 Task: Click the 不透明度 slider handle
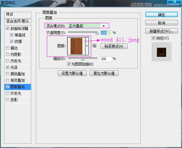click(97, 33)
